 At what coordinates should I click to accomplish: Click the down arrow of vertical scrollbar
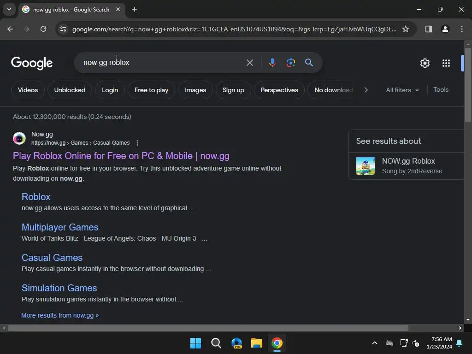tap(468, 320)
